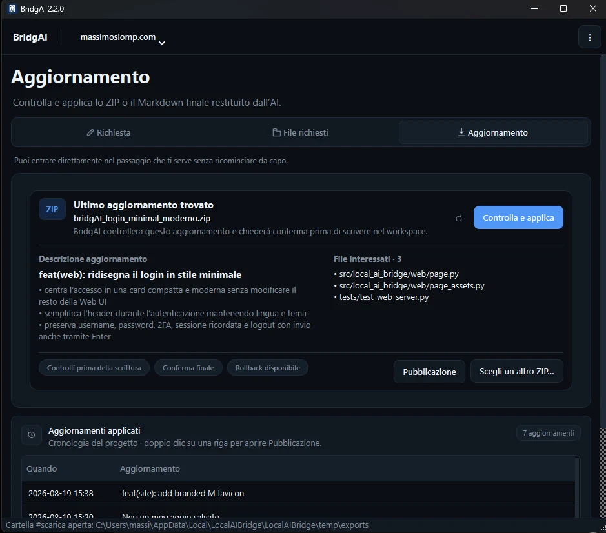Choose Scegli un altro ZIP button
The width and height of the screenshot is (606, 533).
(x=516, y=372)
